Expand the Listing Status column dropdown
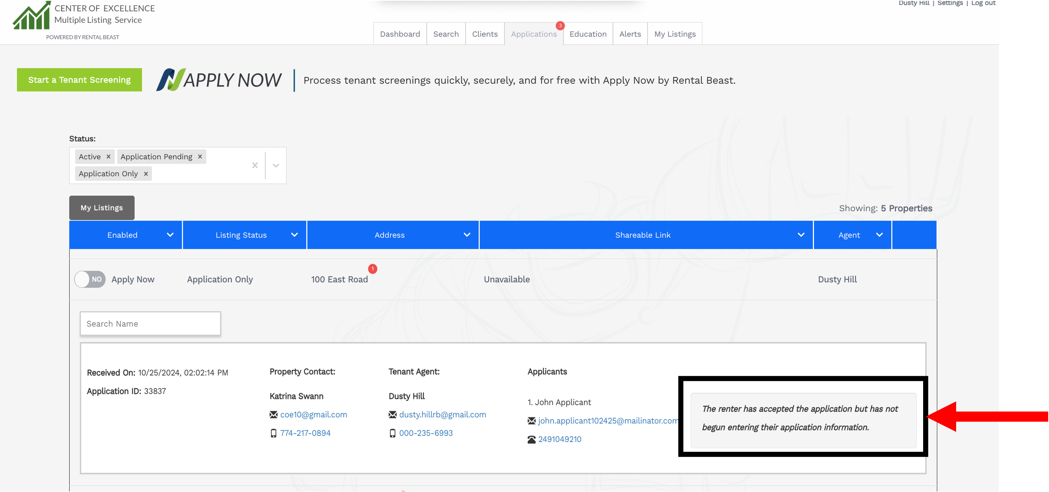The height and width of the screenshot is (492, 1049). tap(295, 235)
